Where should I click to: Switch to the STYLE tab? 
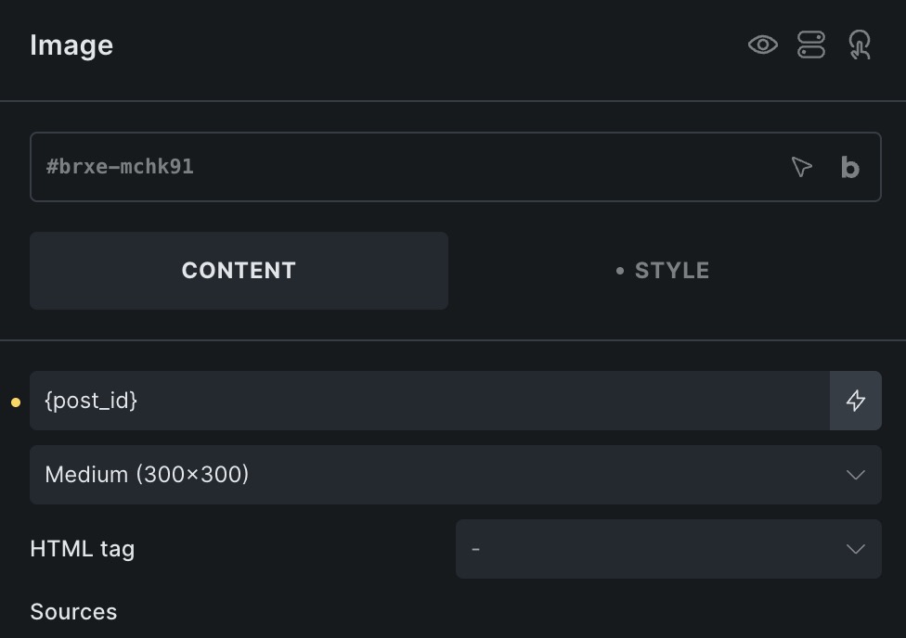(665, 271)
